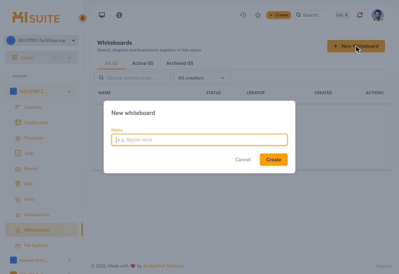Click the STATUS column header
Screen dimensions: 399x274
click(x=213, y=93)
